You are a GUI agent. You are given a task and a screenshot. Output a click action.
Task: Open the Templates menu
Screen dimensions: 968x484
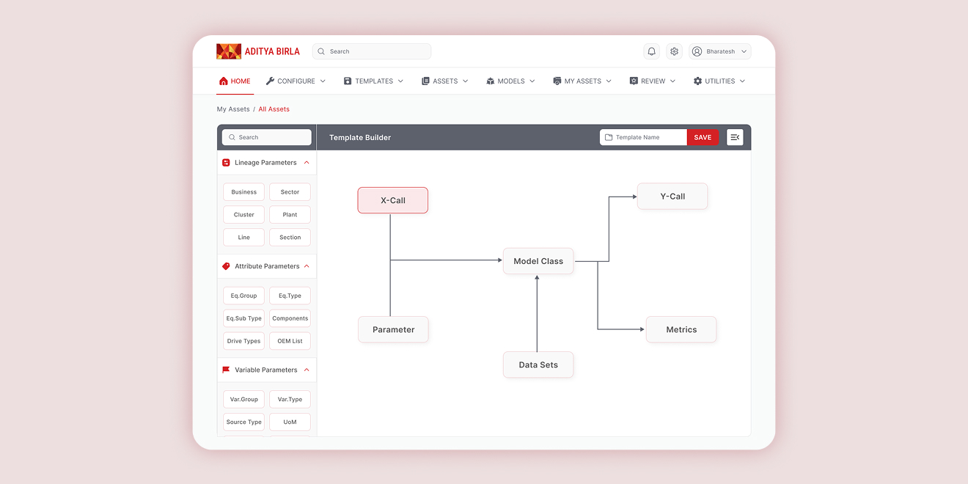[x=373, y=81]
